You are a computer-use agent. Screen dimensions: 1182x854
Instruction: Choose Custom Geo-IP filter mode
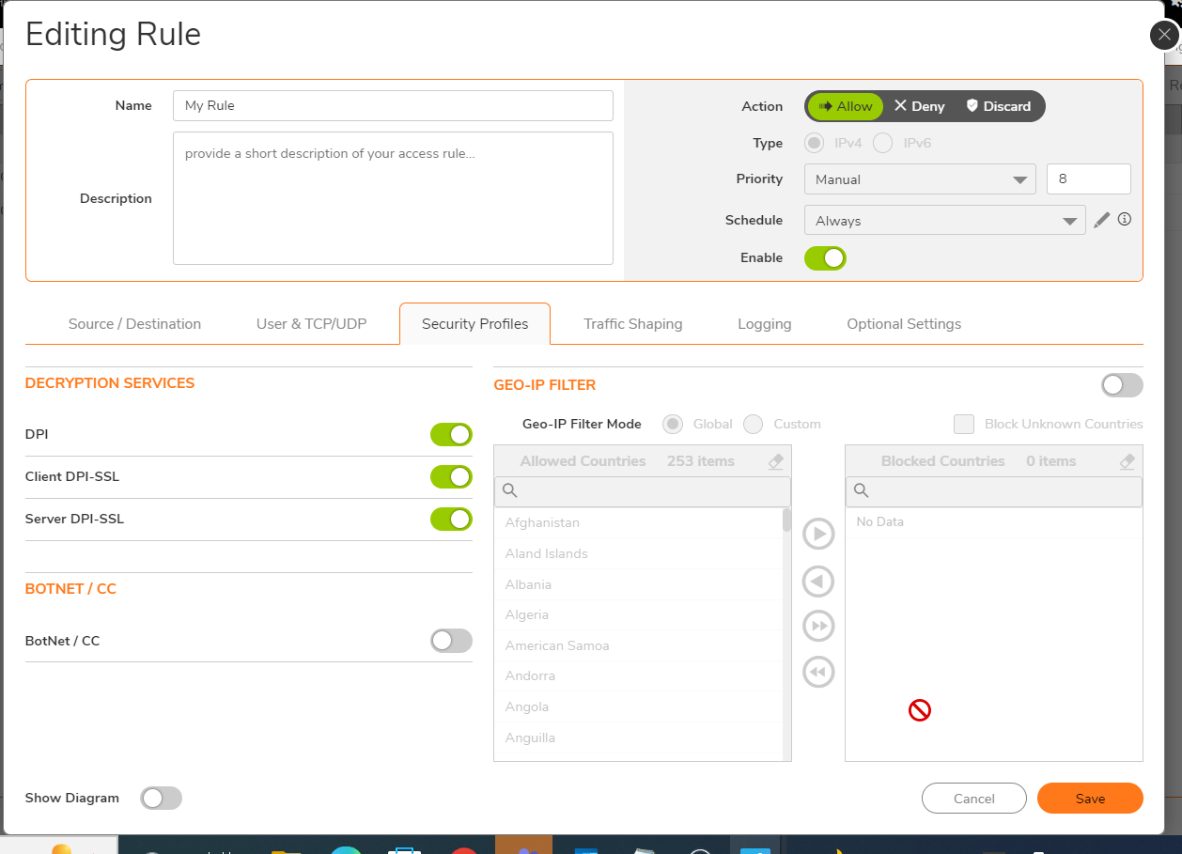click(753, 424)
